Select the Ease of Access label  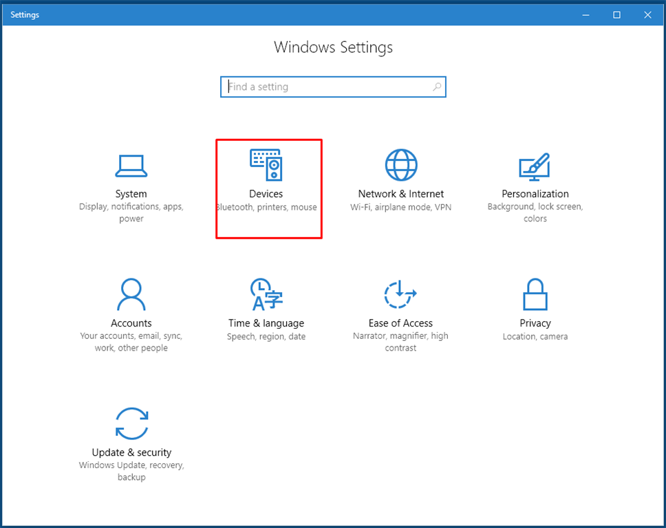pos(400,323)
